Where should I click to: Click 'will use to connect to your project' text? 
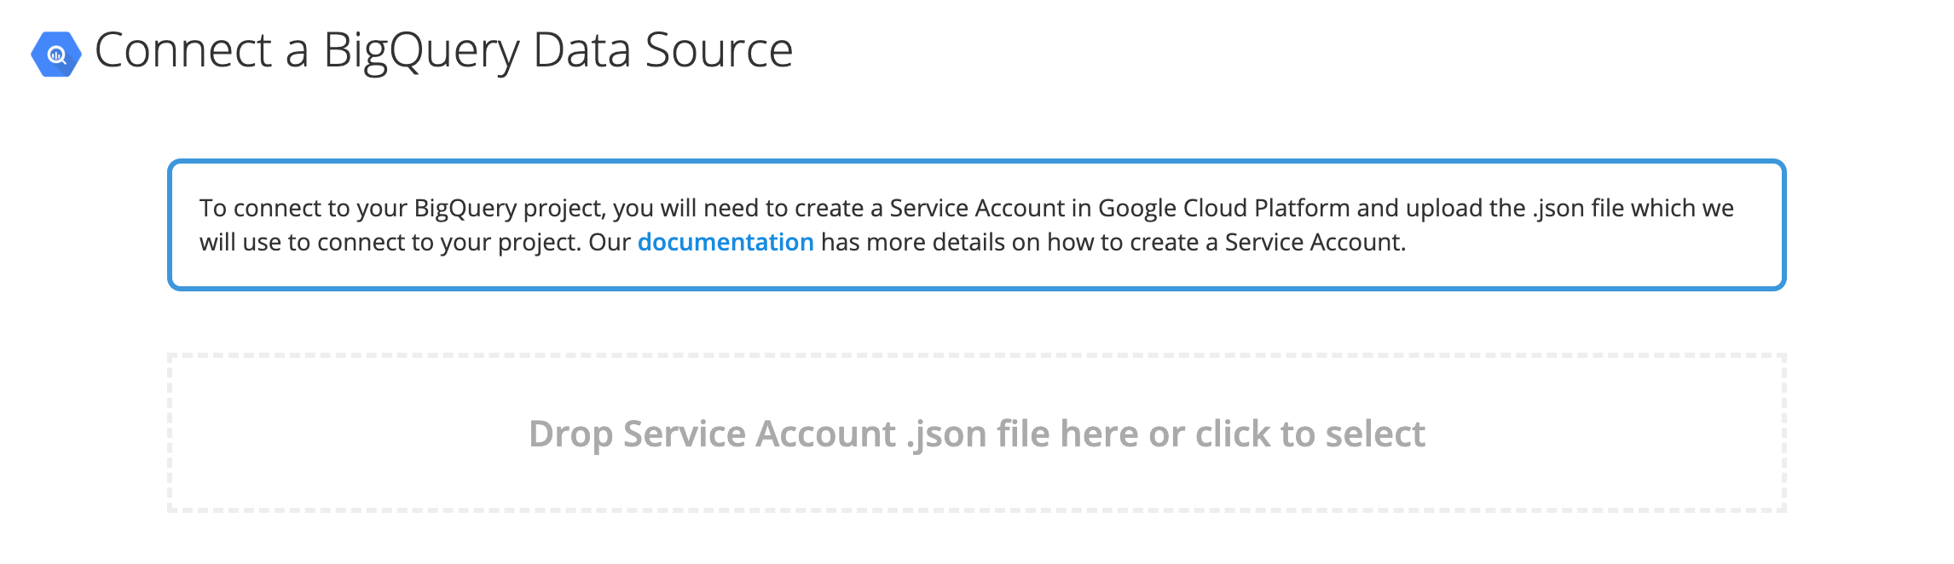point(390,243)
